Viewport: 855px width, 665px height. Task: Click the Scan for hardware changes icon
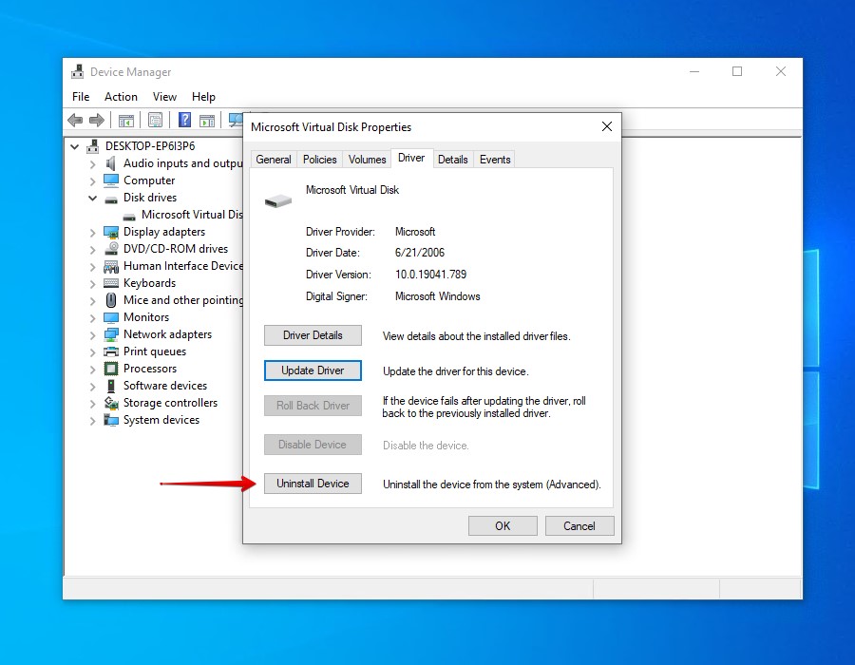pyautogui.click(x=236, y=120)
